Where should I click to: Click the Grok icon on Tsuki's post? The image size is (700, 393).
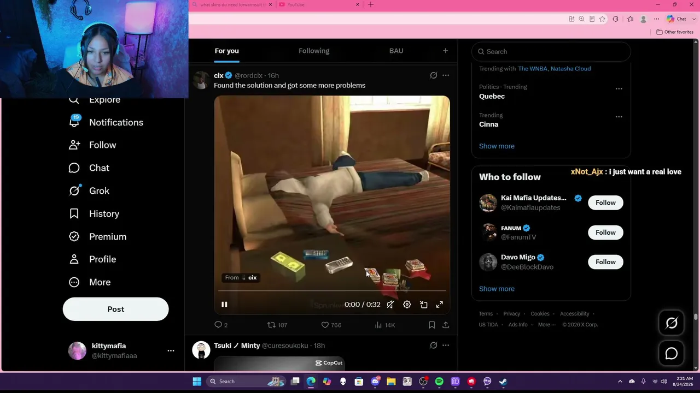(x=434, y=346)
